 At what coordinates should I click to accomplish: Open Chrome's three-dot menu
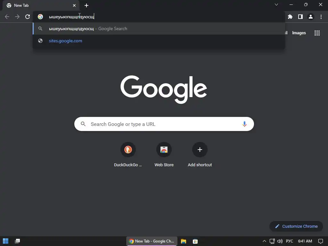[x=321, y=17]
